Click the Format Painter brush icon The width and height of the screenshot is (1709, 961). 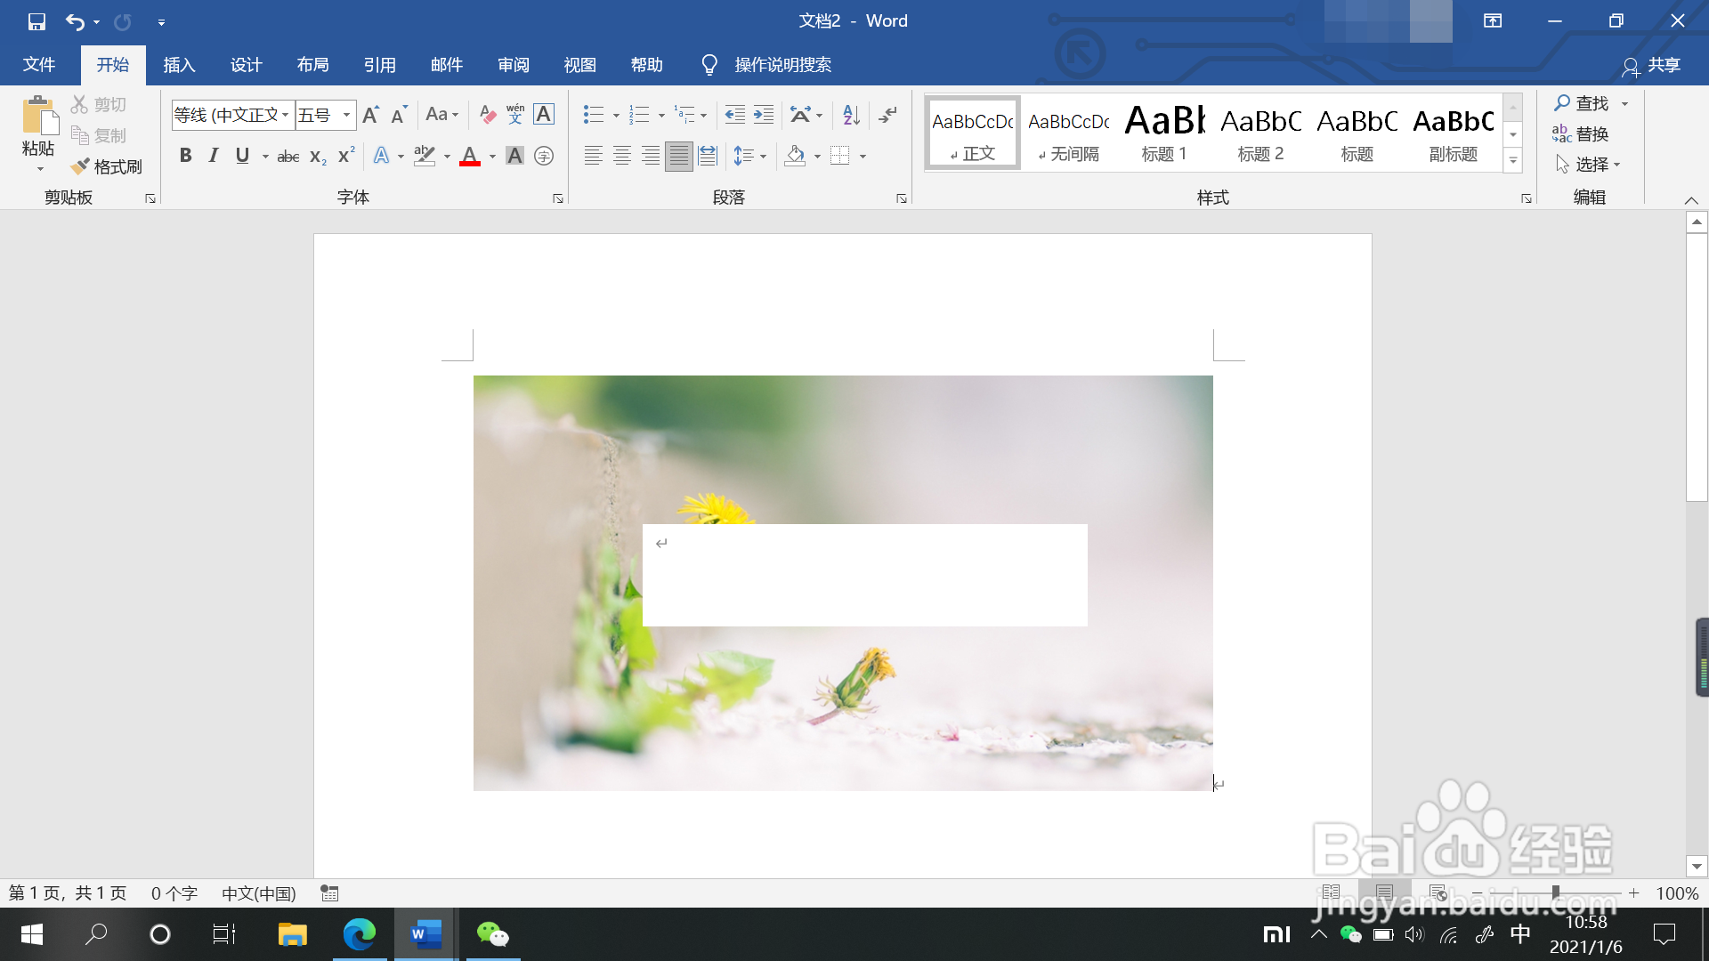pos(81,166)
